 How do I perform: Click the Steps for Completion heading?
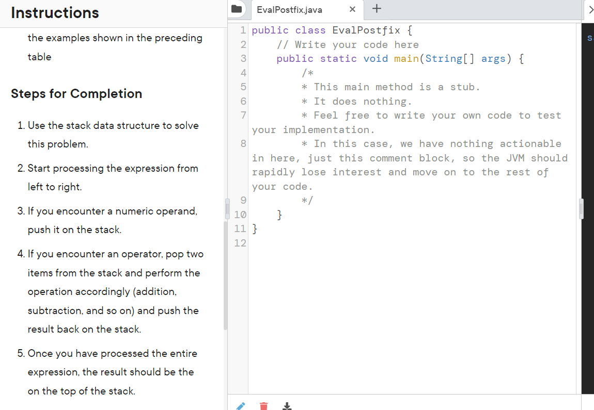click(76, 93)
